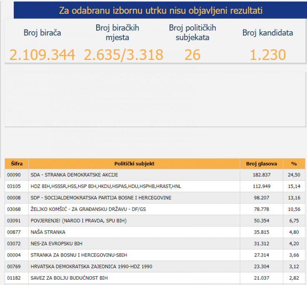The height and width of the screenshot is (285, 307).
Task: Click Željko Komšić - Za Građansku Državu entry
Action: tap(88, 209)
